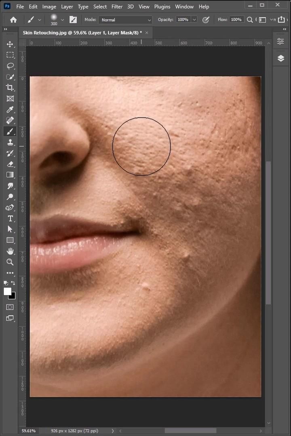The height and width of the screenshot is (436, 291).
Task: Open the Type menu
Action: pyautogui.click(x=83, y=6)
